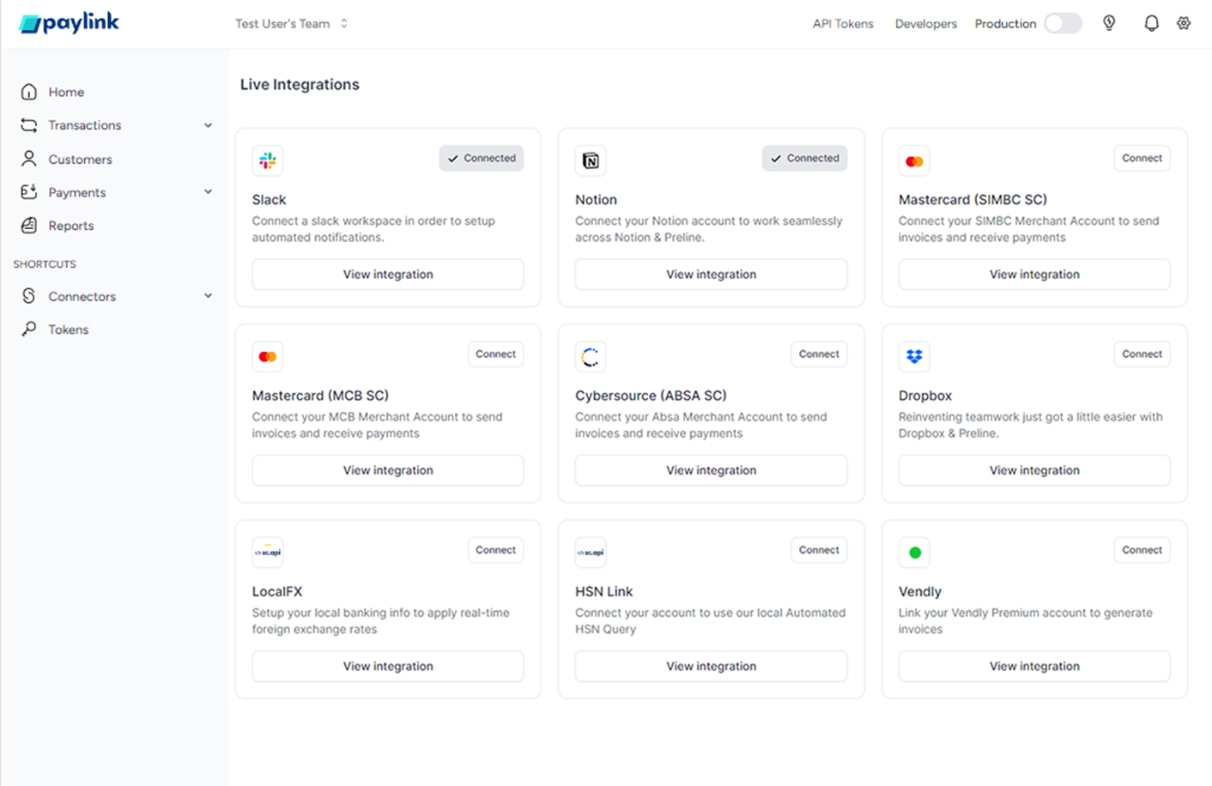Click the Vendly green dot icon
Image resolution: width=1212 pixels, height=786 pixels.
(914, 553)
